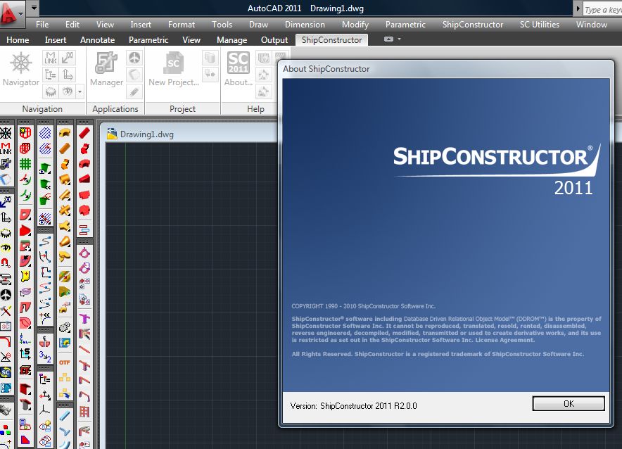Click the Project panel title bar
Image resolution: width=622 pixels, height=449 pixels.
coord(182,108)
